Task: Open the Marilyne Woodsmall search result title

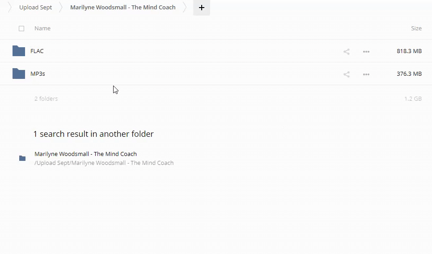Action: coord(85,154)
